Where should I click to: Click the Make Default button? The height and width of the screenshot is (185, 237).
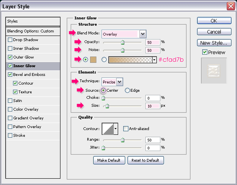(x=109, y=160)
